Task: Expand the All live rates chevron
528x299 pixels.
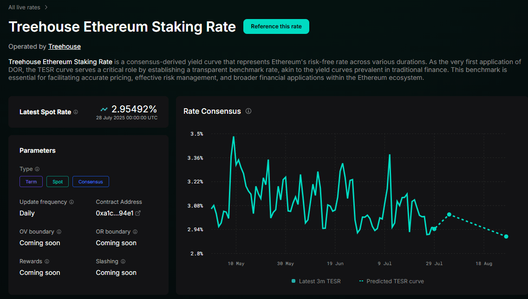Action: pyautogui.click(x=46, y=7)
